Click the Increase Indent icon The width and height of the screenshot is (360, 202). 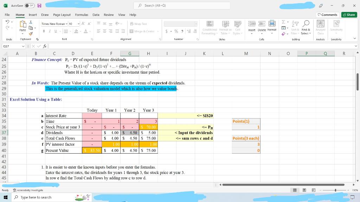123,31
